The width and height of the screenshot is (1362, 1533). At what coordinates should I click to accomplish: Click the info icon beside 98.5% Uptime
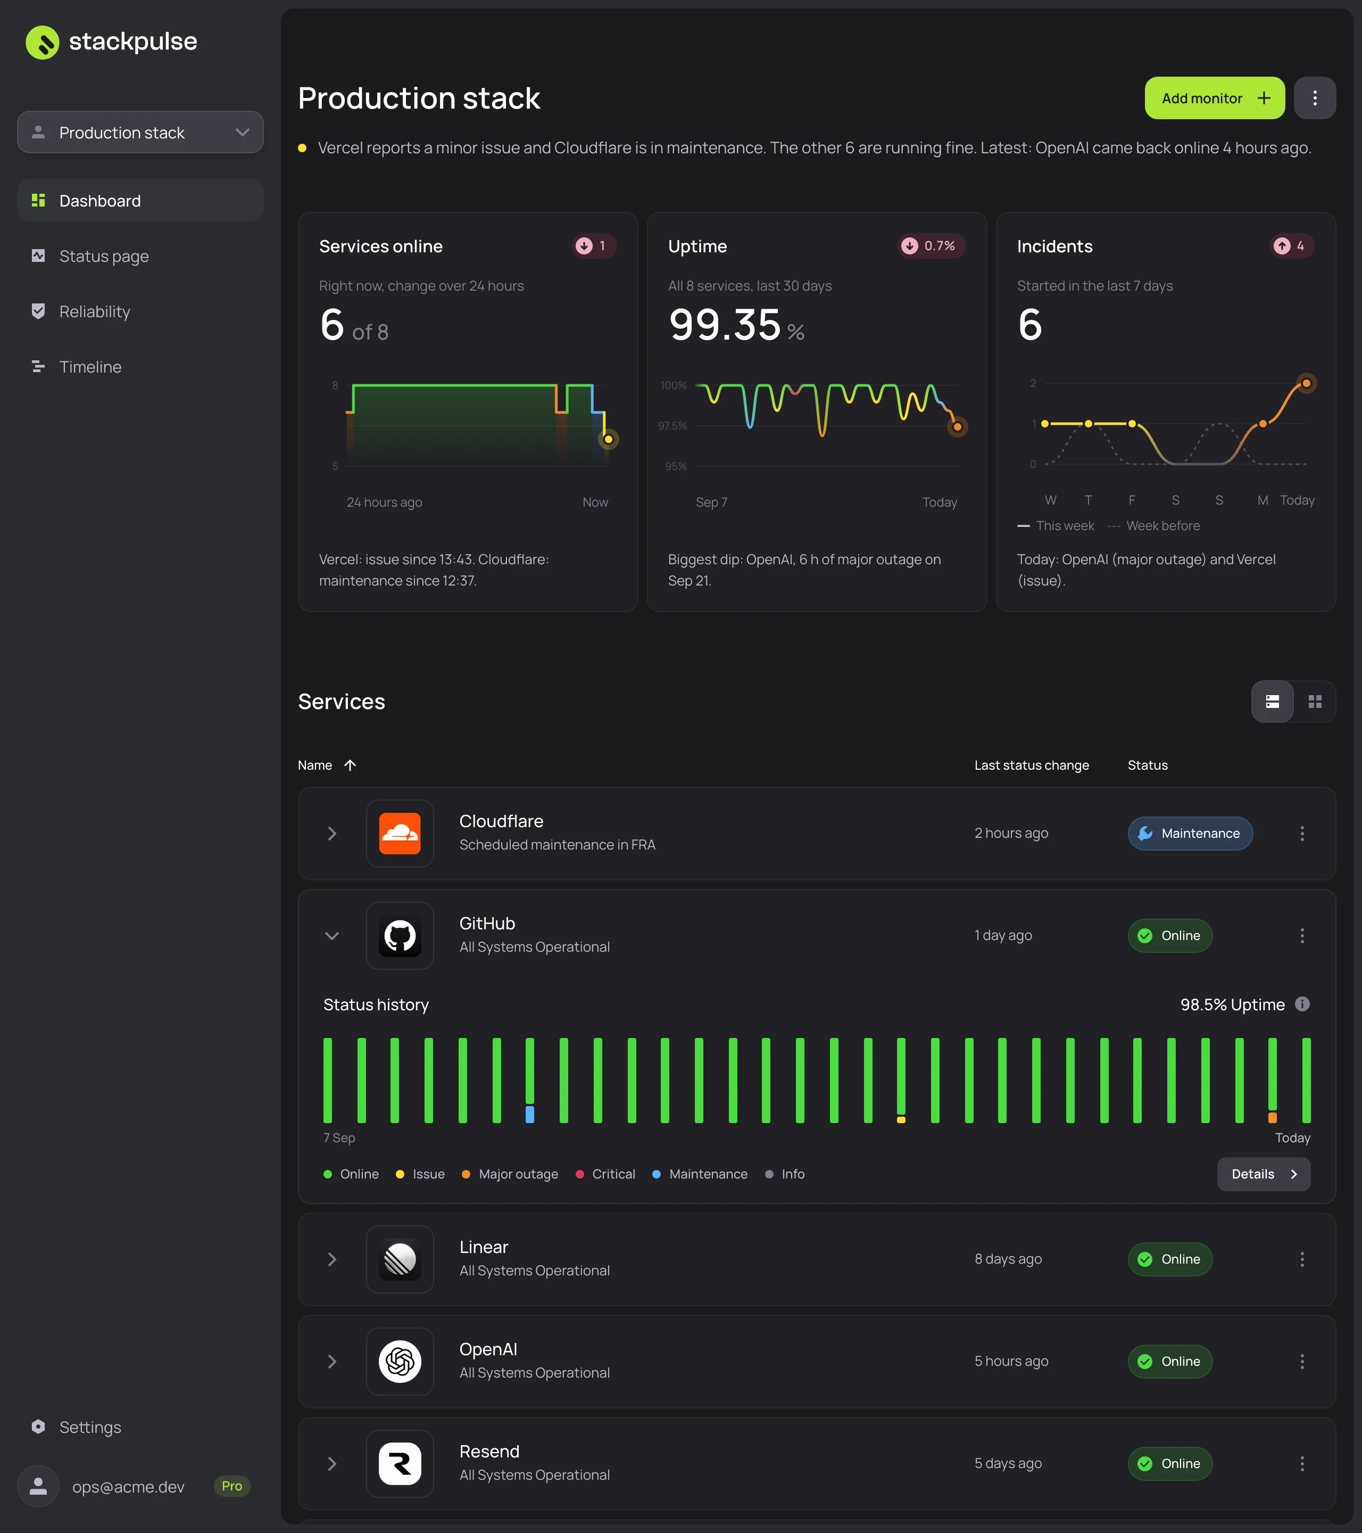point(1302,1004)
